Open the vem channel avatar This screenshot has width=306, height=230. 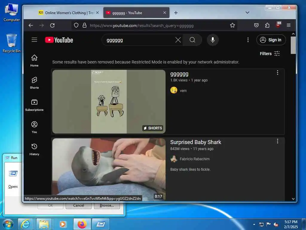tap(174, 90)
